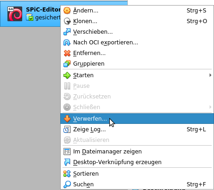The width and height of the screenshot is (214, 190).
Task: Select Desktop-Verknüpfung erzeugen entry
Action: pyautogui.click(x=137, y=162)
